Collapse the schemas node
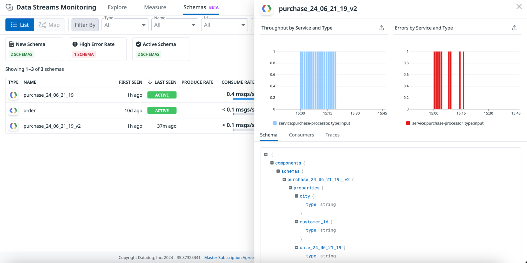 click(x=278, y=171)
